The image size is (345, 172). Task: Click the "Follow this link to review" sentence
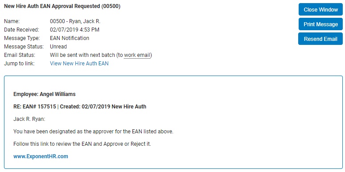(82, 144)
